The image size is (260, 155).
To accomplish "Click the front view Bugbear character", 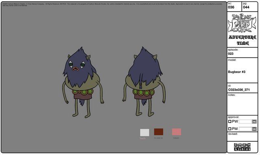I will click(x=83, y=82).
